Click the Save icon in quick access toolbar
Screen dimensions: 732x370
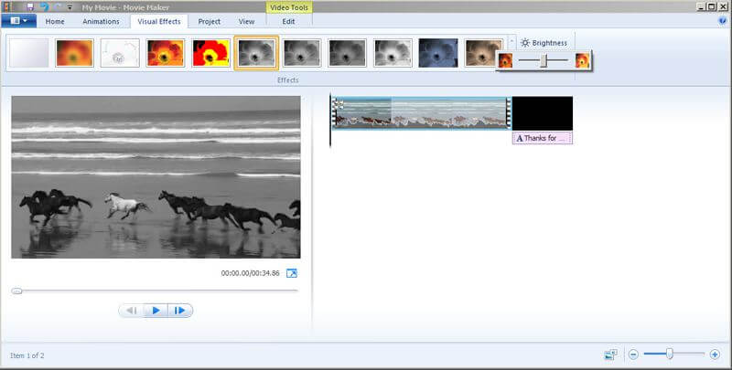coord(30,6)
